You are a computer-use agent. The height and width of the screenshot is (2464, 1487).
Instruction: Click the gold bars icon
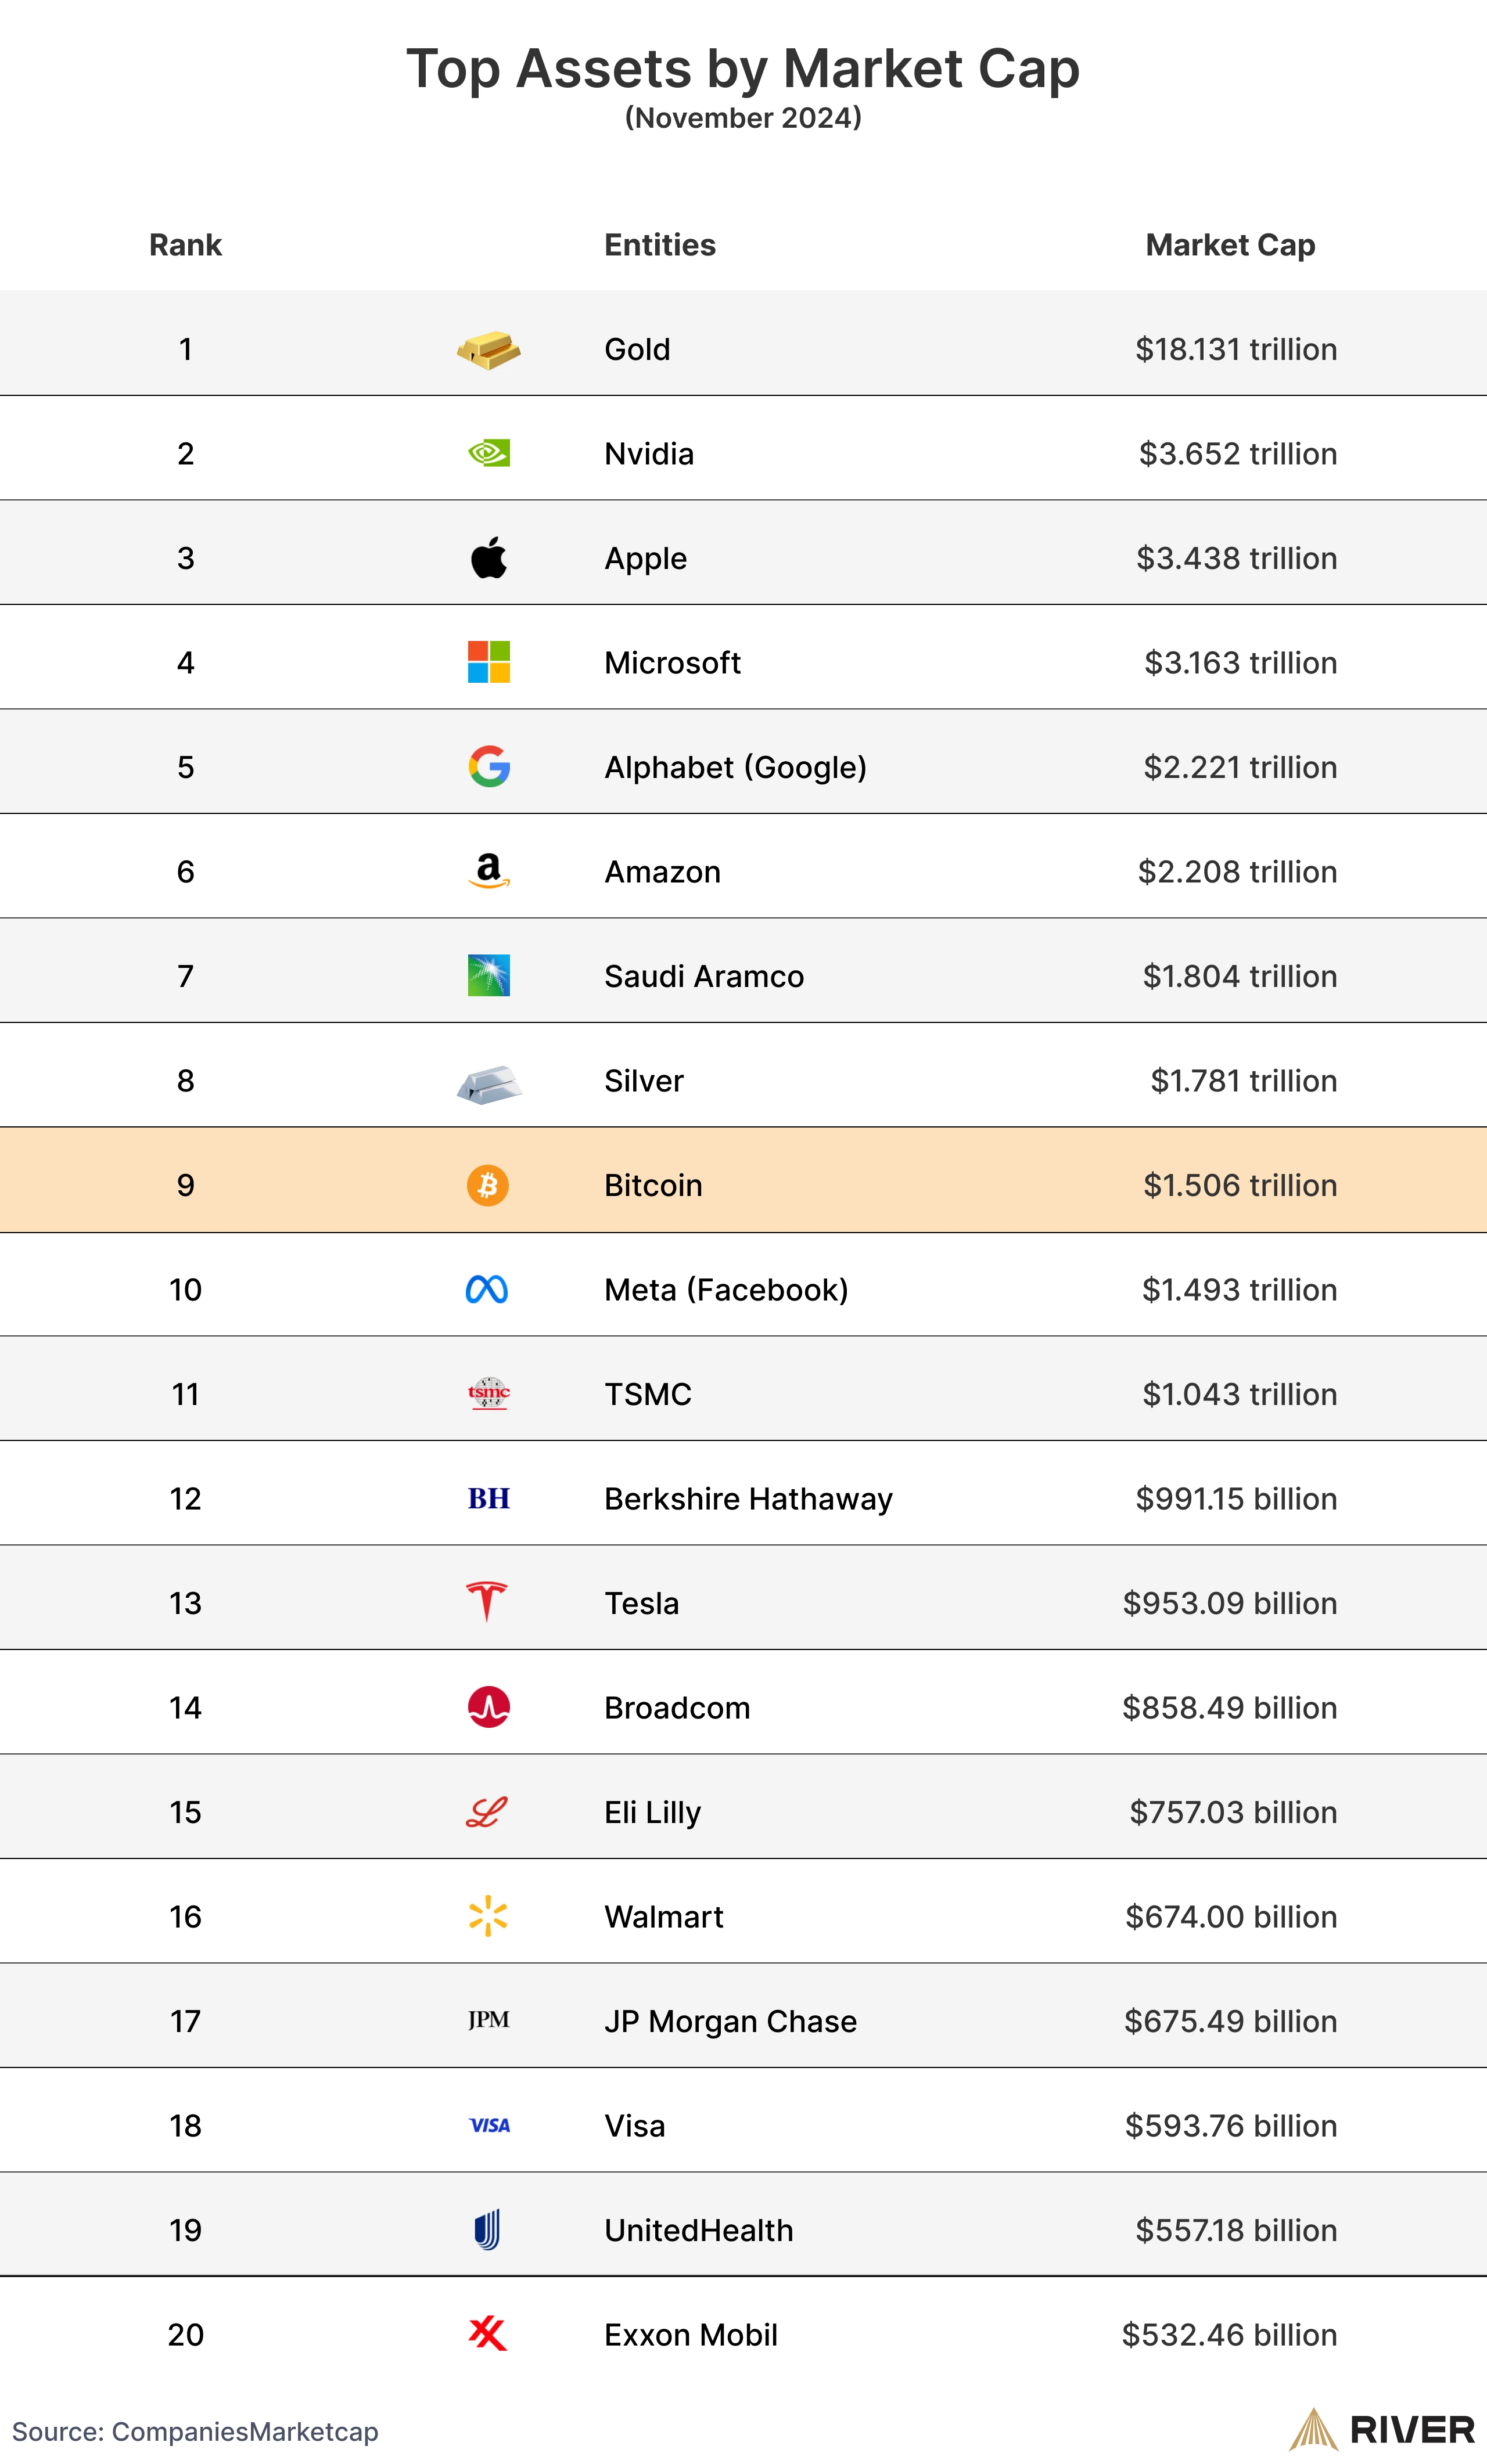point(489,350)
